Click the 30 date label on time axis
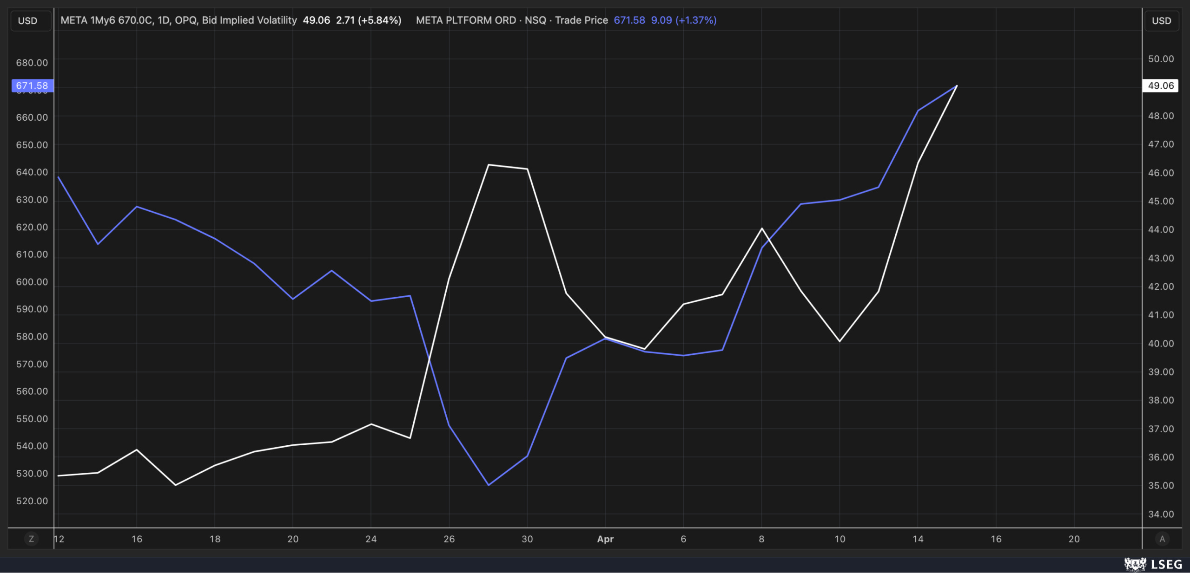This screenshot has width=1190, height=573. point(527,539)
